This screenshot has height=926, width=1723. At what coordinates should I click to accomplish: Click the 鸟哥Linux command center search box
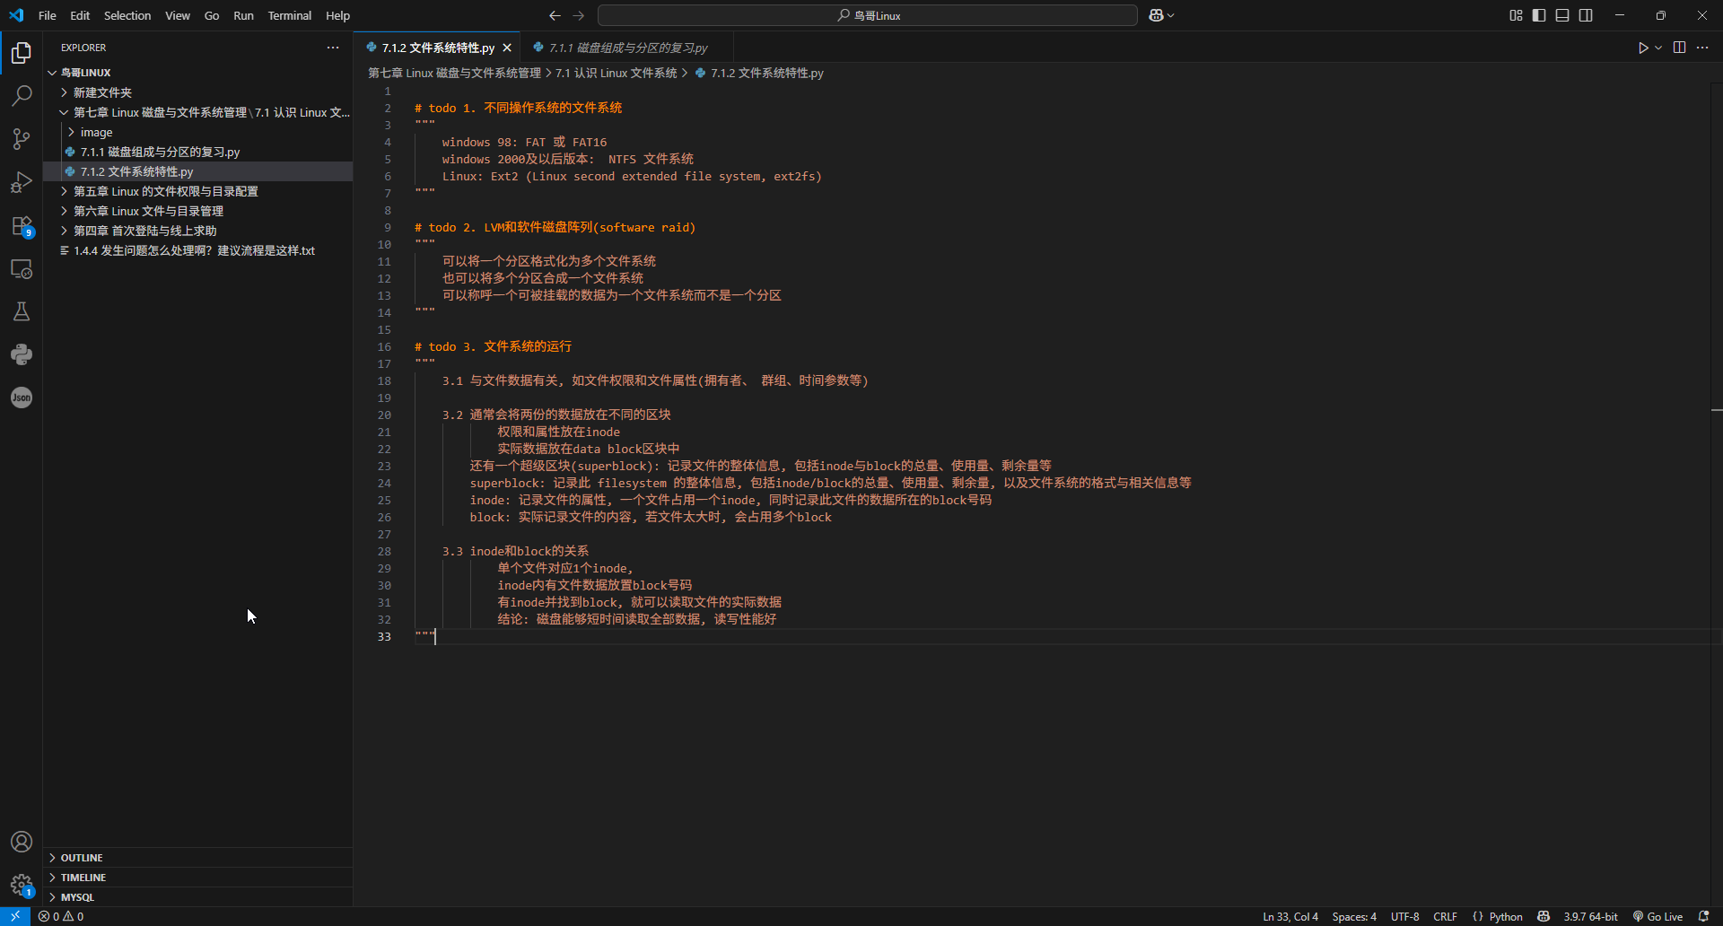pyautogui.click(x=868, y=15)
